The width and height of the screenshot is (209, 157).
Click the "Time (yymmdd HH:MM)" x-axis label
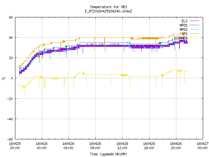(108, 154)
